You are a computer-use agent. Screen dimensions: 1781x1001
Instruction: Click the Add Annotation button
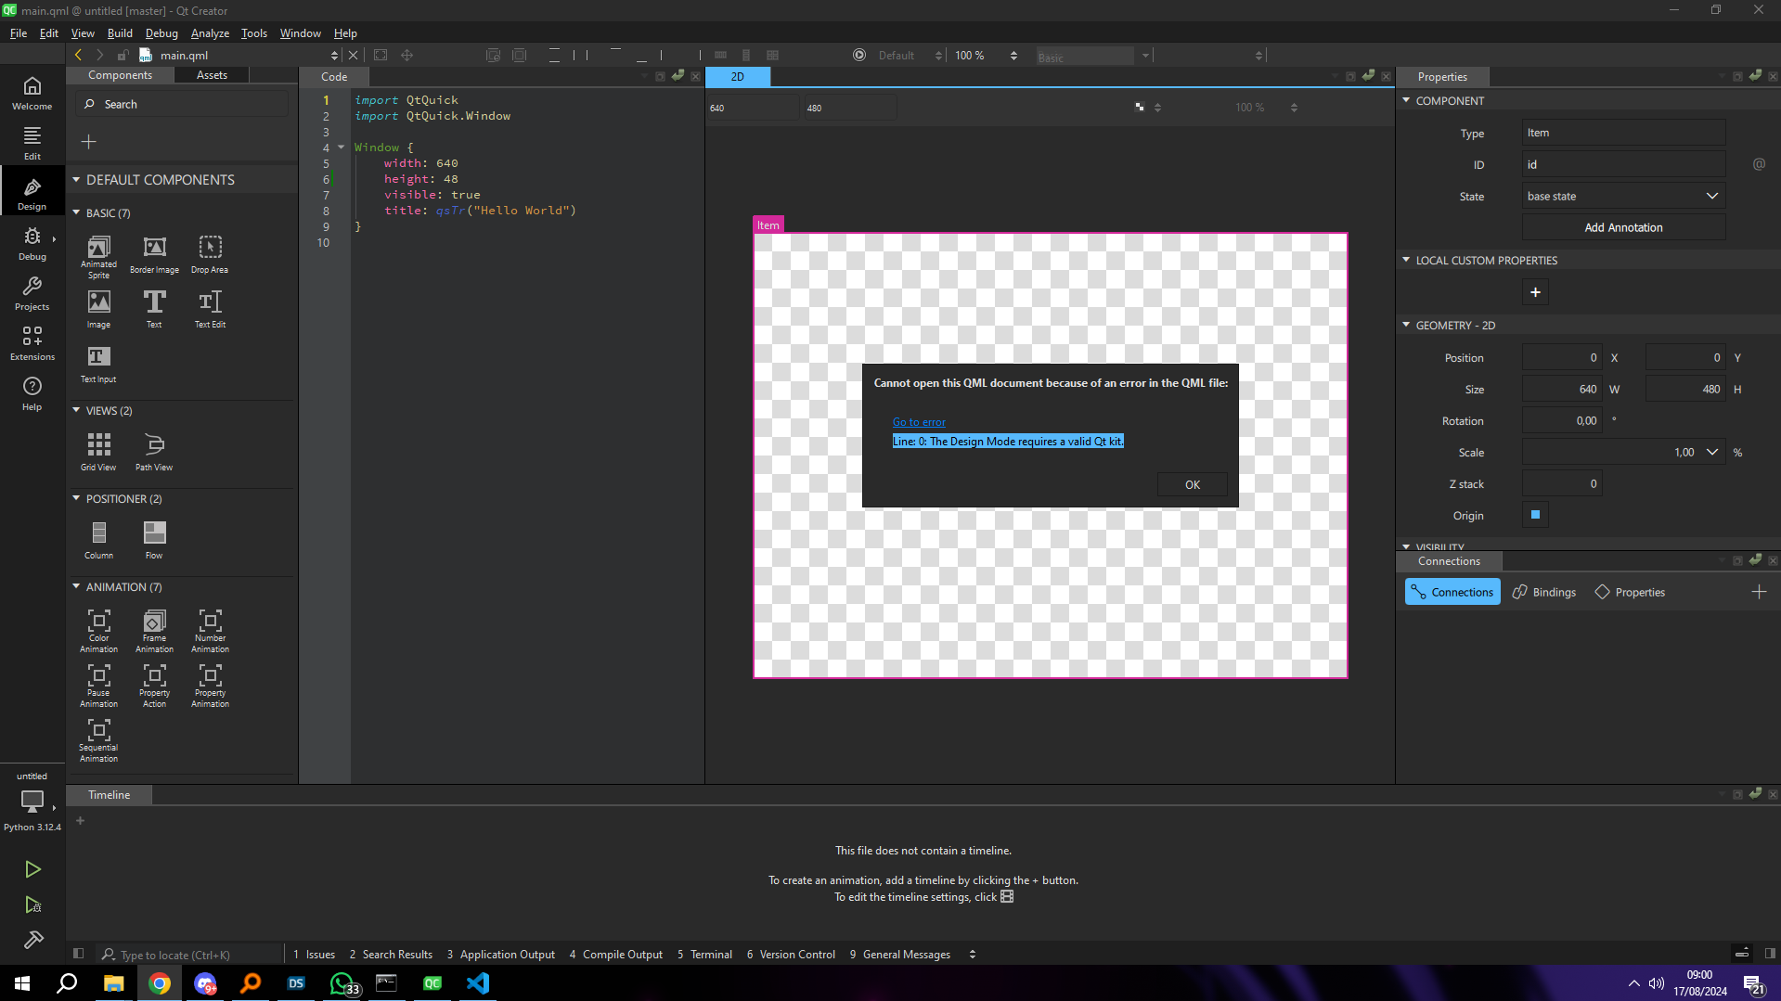(1623, 227)
